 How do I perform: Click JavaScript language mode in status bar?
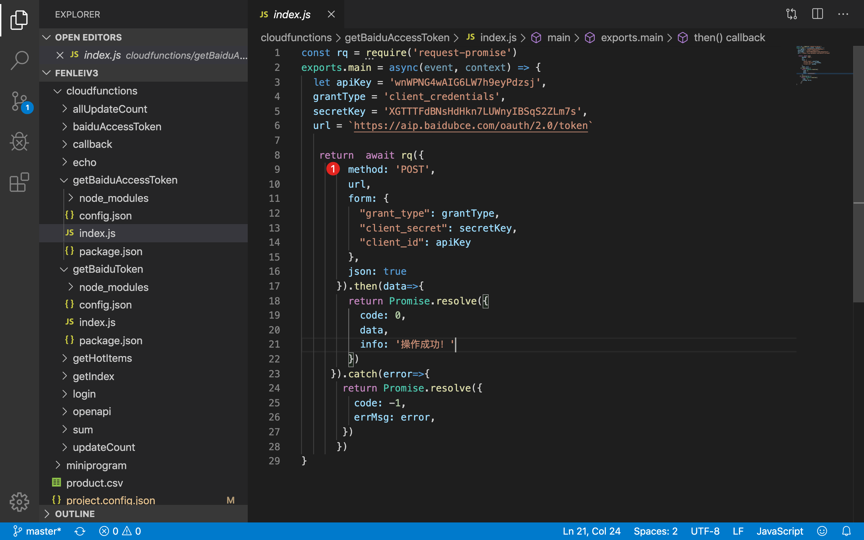point(779,532)
